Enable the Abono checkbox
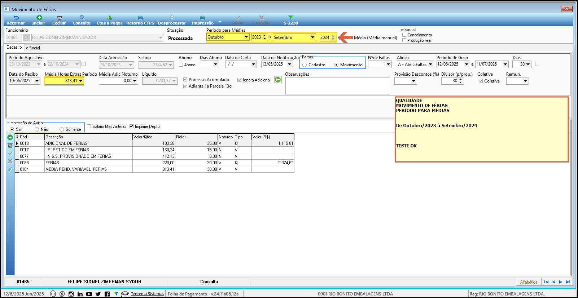This screenshot has width=578, height=298. pos(181,65)
